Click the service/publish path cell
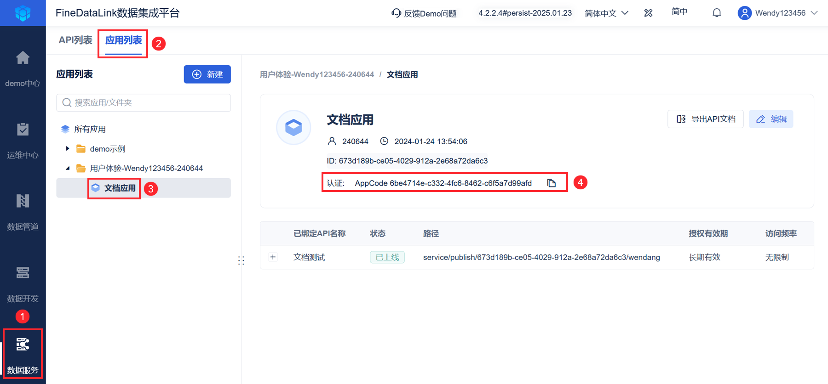The image size is (828, 384). point(541,257)
